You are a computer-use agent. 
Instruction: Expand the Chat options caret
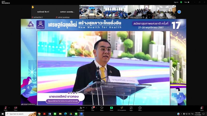96,108
